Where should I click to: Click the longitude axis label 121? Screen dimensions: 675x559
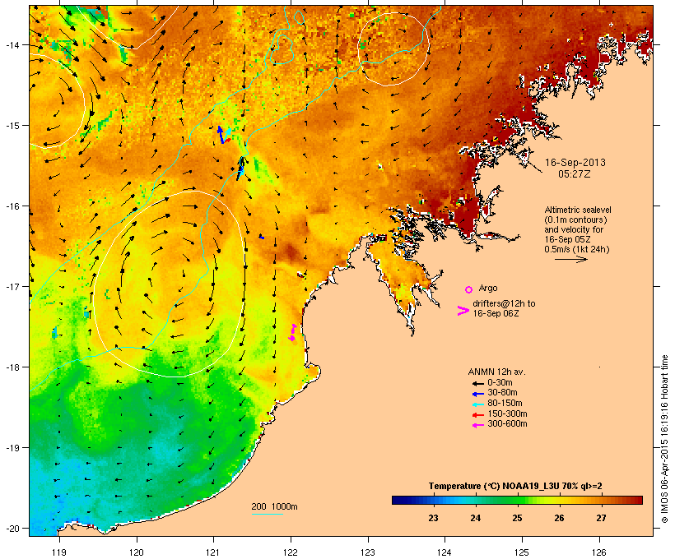(213, 552)
